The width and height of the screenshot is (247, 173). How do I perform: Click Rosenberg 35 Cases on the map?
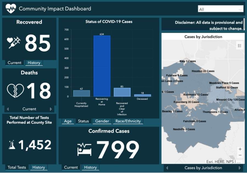pos(186,102)
